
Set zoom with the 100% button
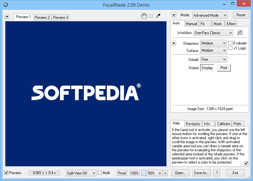point(134,173)
